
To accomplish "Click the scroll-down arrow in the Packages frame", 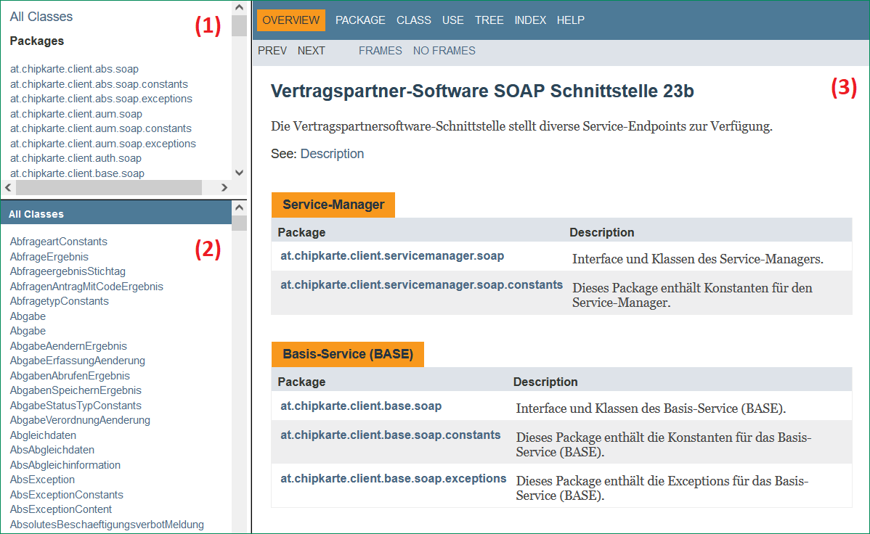I will coord(239,173).
